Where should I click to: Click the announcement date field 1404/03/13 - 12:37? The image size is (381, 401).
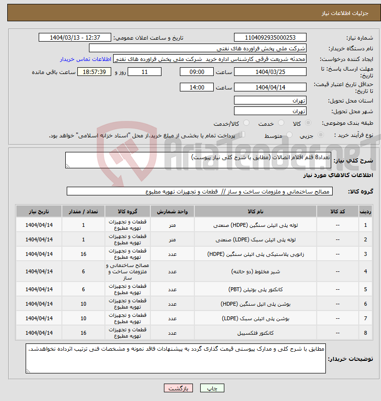coord(75,38)
